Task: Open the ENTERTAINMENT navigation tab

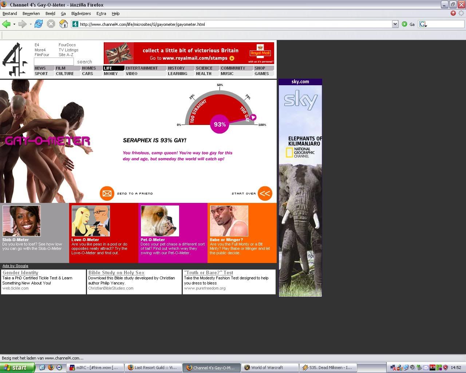Action: (145, 68)
